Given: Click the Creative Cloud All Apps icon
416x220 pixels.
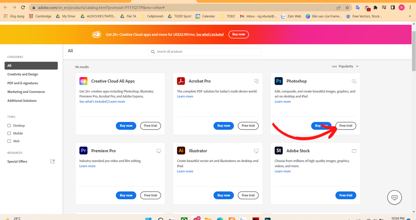Looking at the screenshot, I should coord(84,81).
